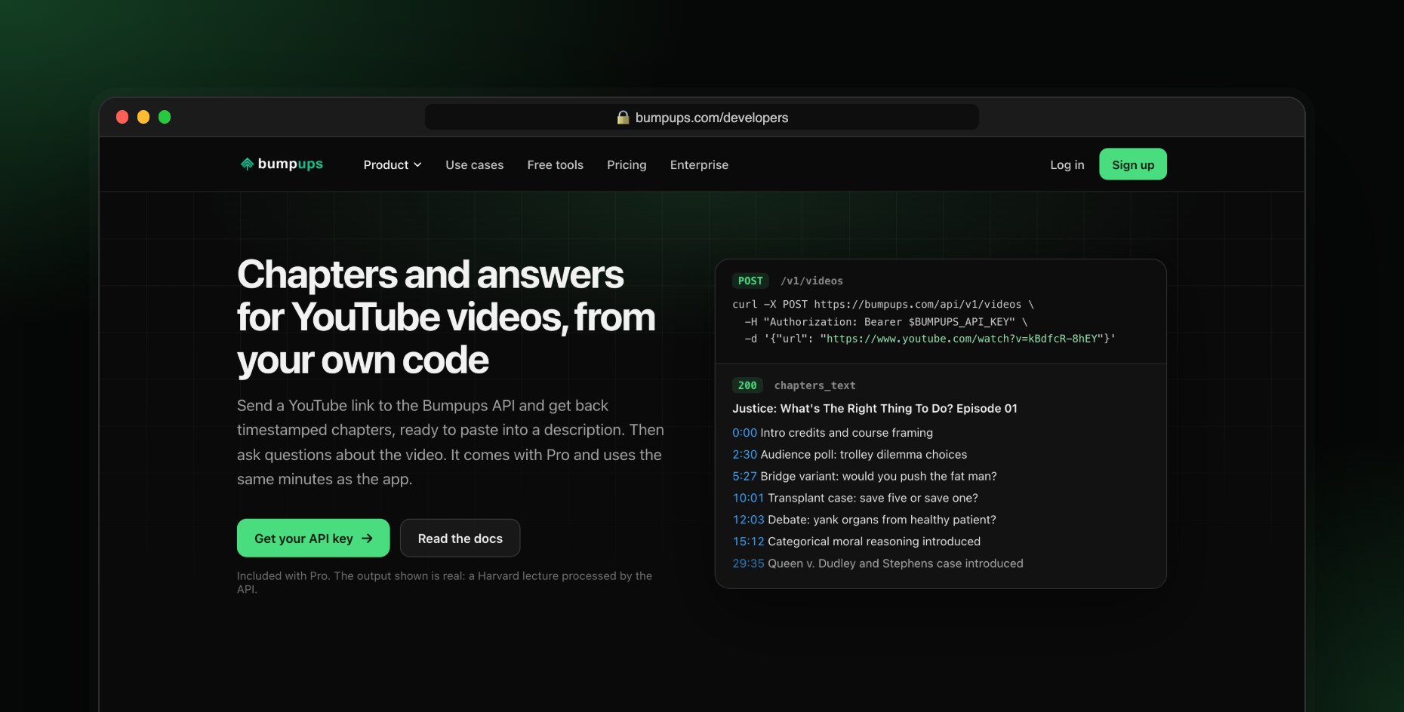Click the YouTube URL in the curl command
The image size is (1404, 712).
pos(962,339)
